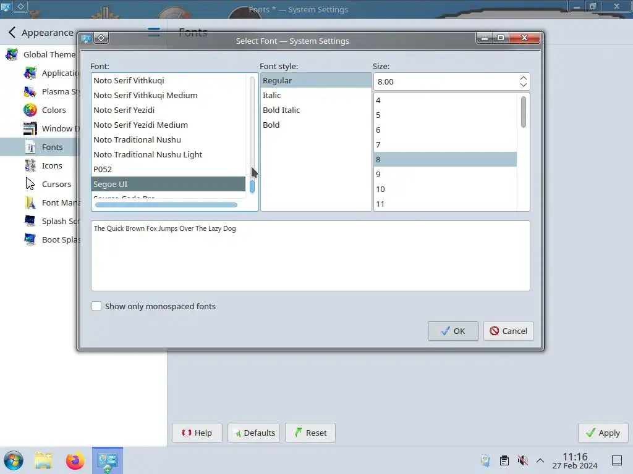Pick size 5 from the size list

445,115
